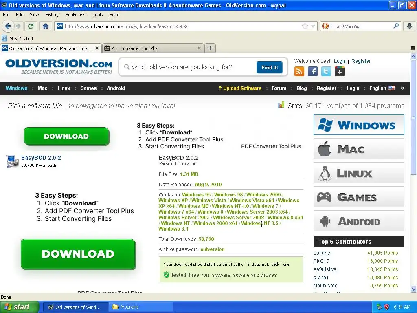Open the RSS feed icon
The width and height of the screenshot is (417, 313).
click(299, 71)
